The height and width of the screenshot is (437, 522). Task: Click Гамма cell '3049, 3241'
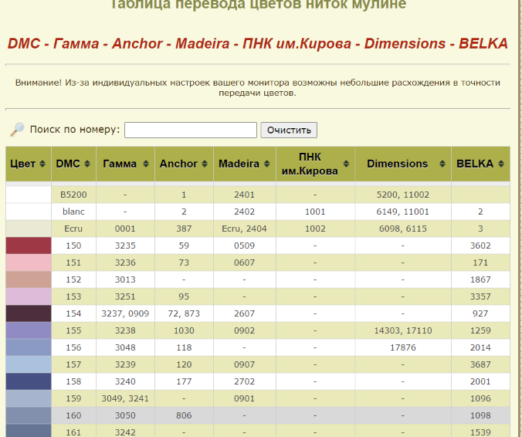pos(125,398)
